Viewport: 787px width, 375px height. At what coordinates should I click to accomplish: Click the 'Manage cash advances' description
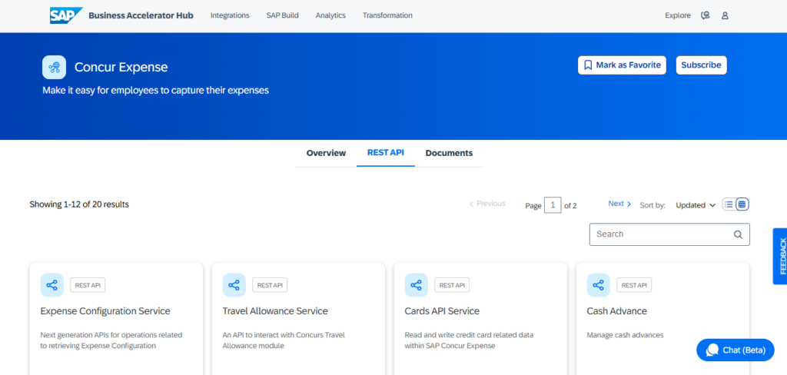(626, 335)
